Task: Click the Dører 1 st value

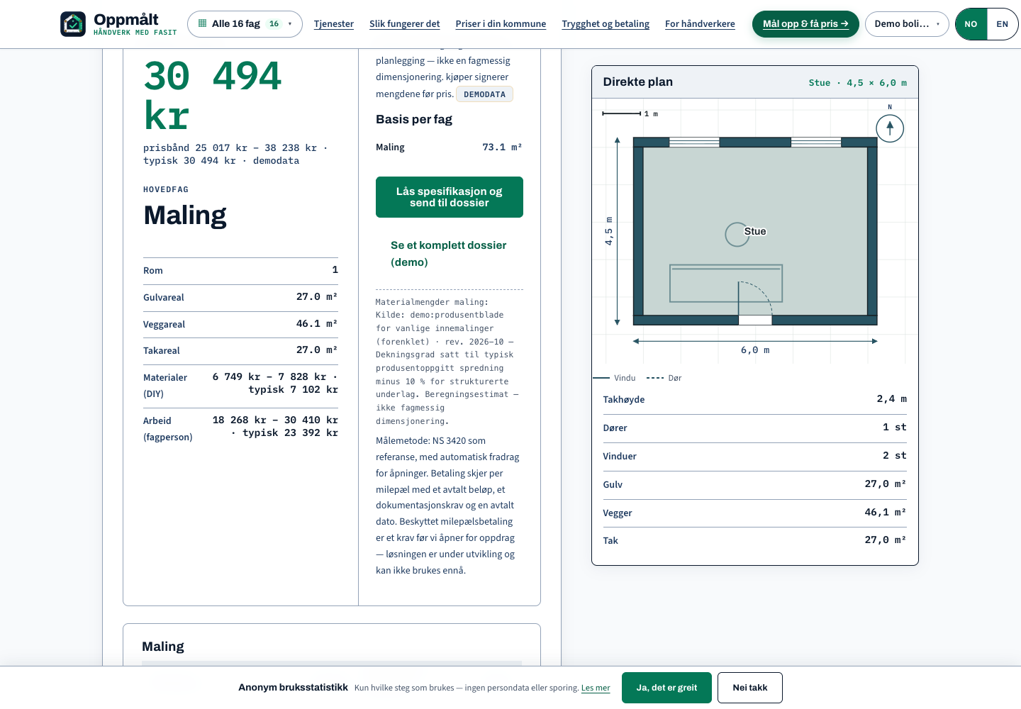Action: (895, 428)
